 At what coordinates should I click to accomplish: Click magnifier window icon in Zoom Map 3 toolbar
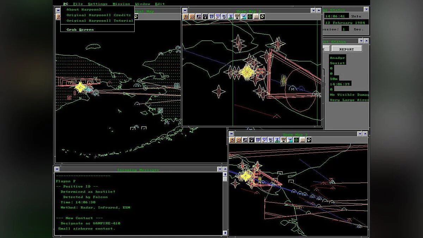click(x=245, y=140)
